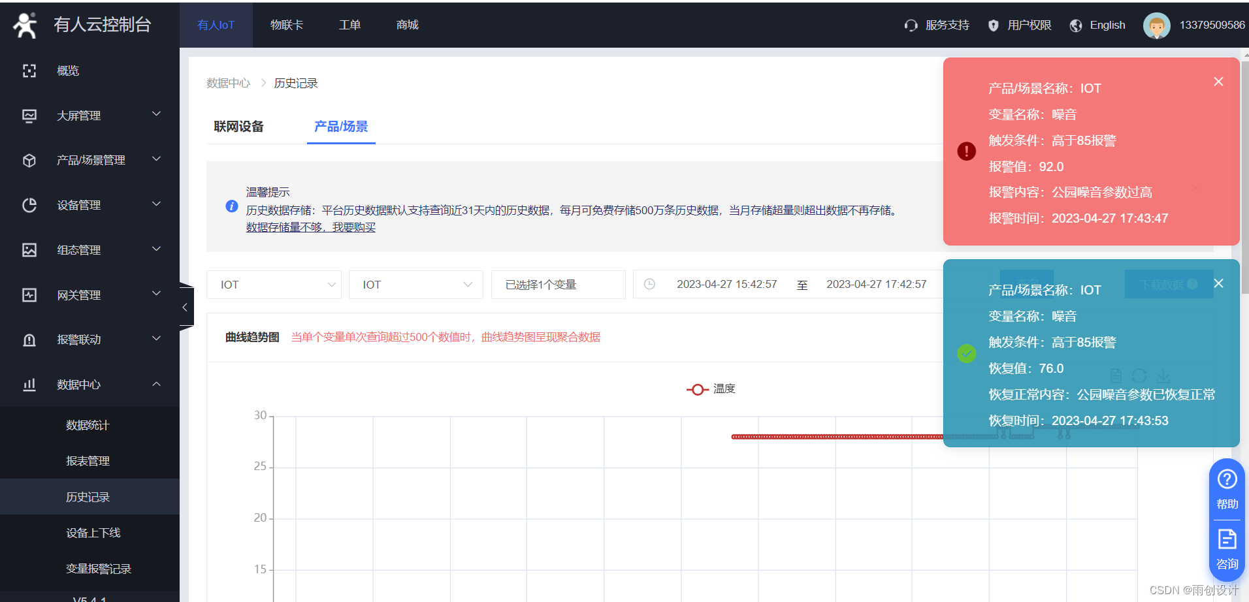Expand the 网关管理 menu chevron
This screenshot has height=602, width=1249.
pyautogui.click(x=156, y=294)
